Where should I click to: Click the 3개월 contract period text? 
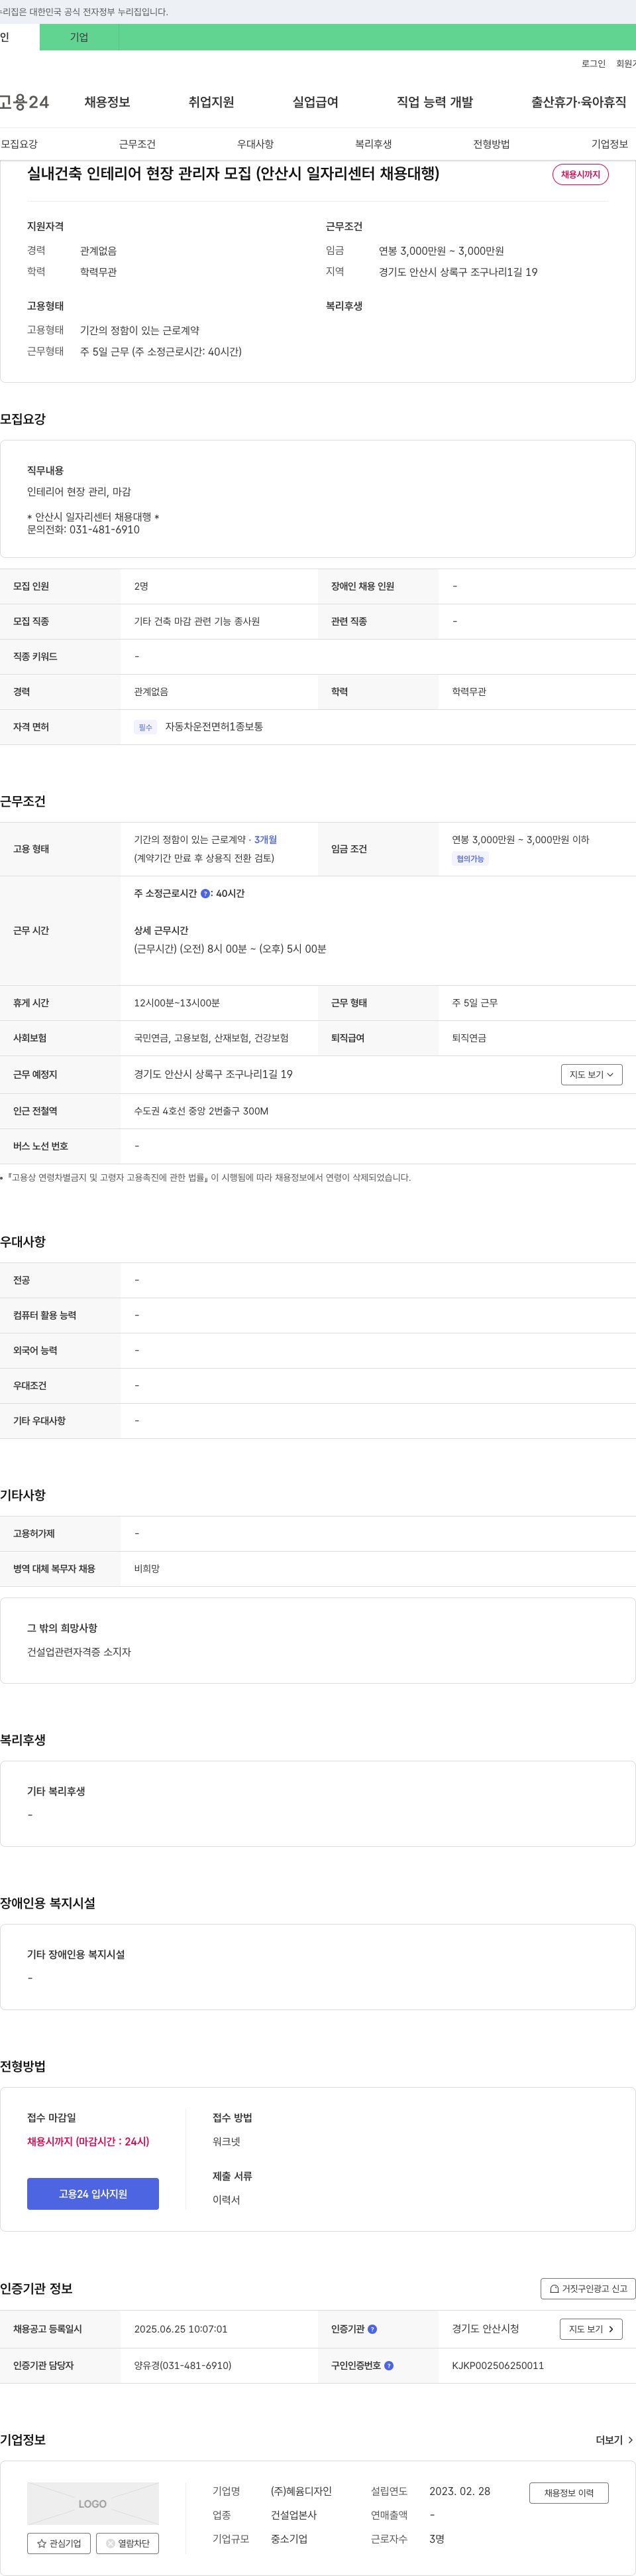pyautogui.click(x=266, y=840)
